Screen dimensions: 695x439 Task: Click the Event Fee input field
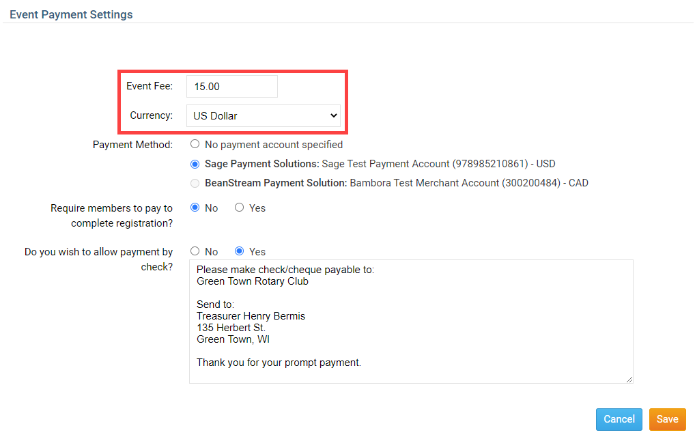(231, 87)
